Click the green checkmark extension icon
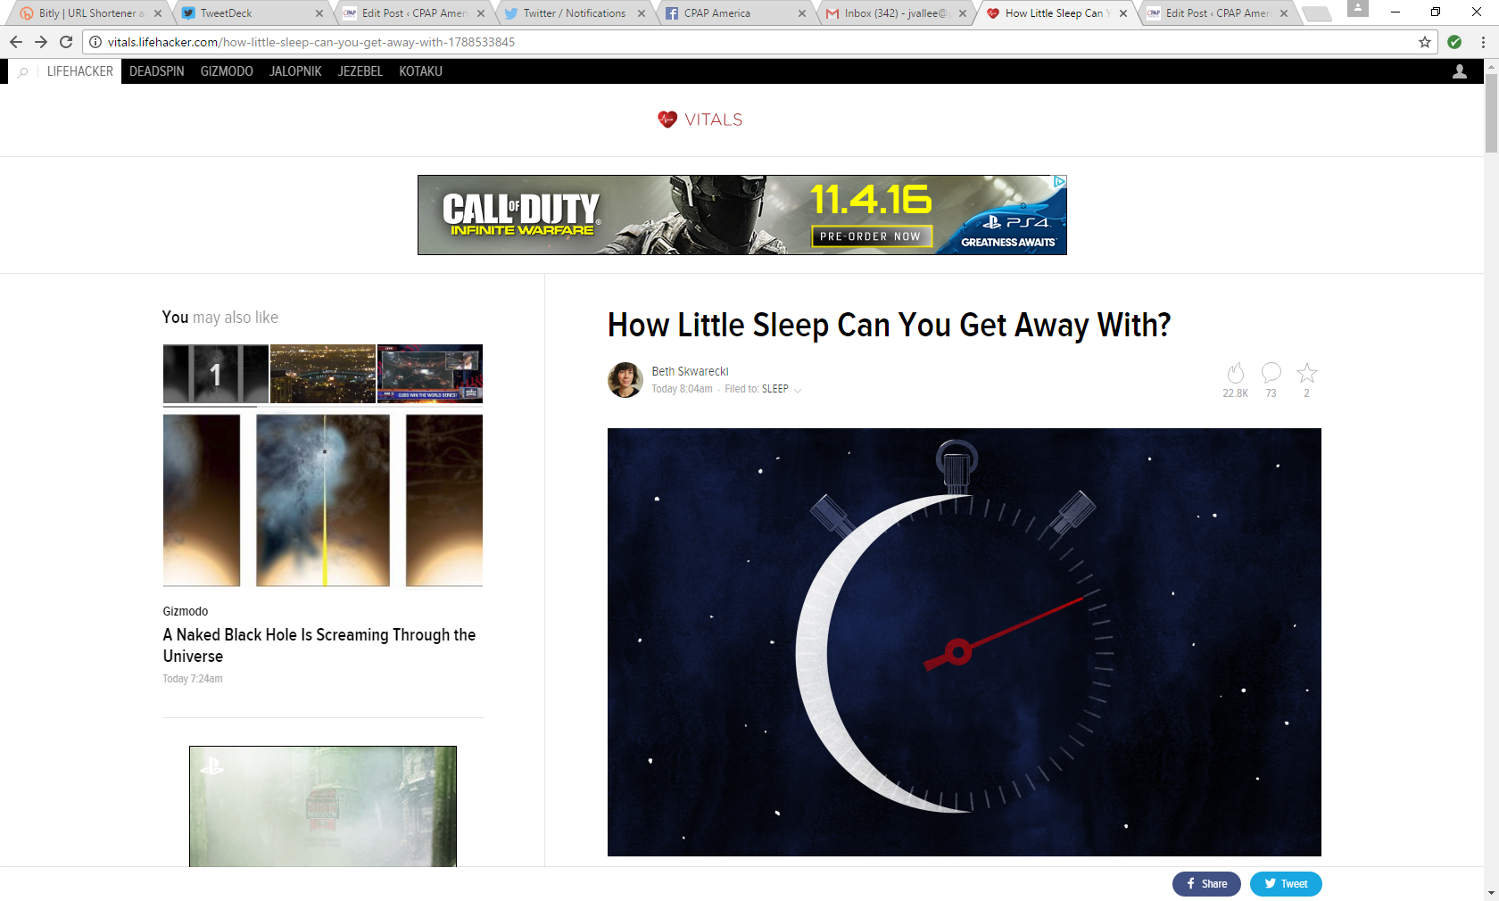1499x901 pixels. pos(1454,42)
